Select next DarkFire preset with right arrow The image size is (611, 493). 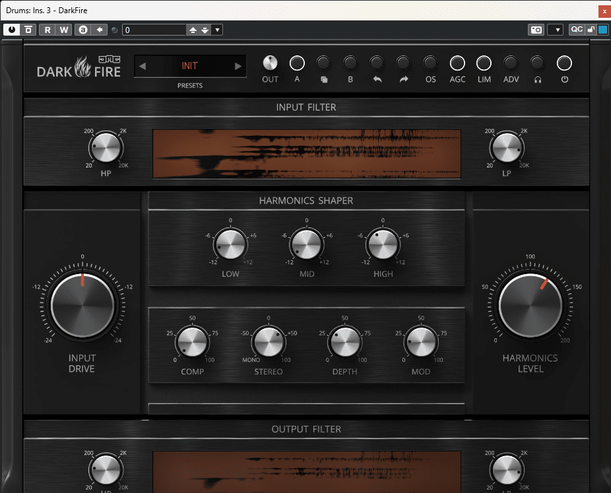(x=238, y=66)
